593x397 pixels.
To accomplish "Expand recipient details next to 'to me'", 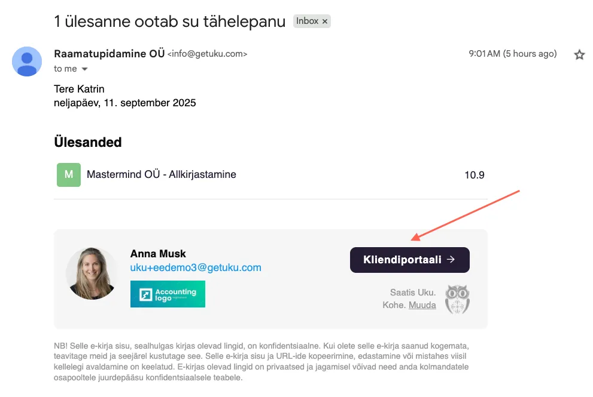I will (x=85, y=69).
